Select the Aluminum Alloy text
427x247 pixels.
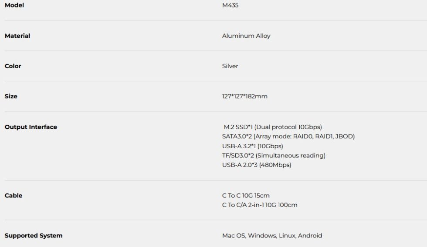tap(246, 36)
